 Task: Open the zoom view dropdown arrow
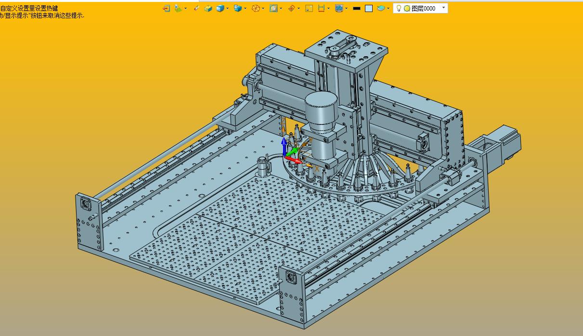(x=281, y=8)
